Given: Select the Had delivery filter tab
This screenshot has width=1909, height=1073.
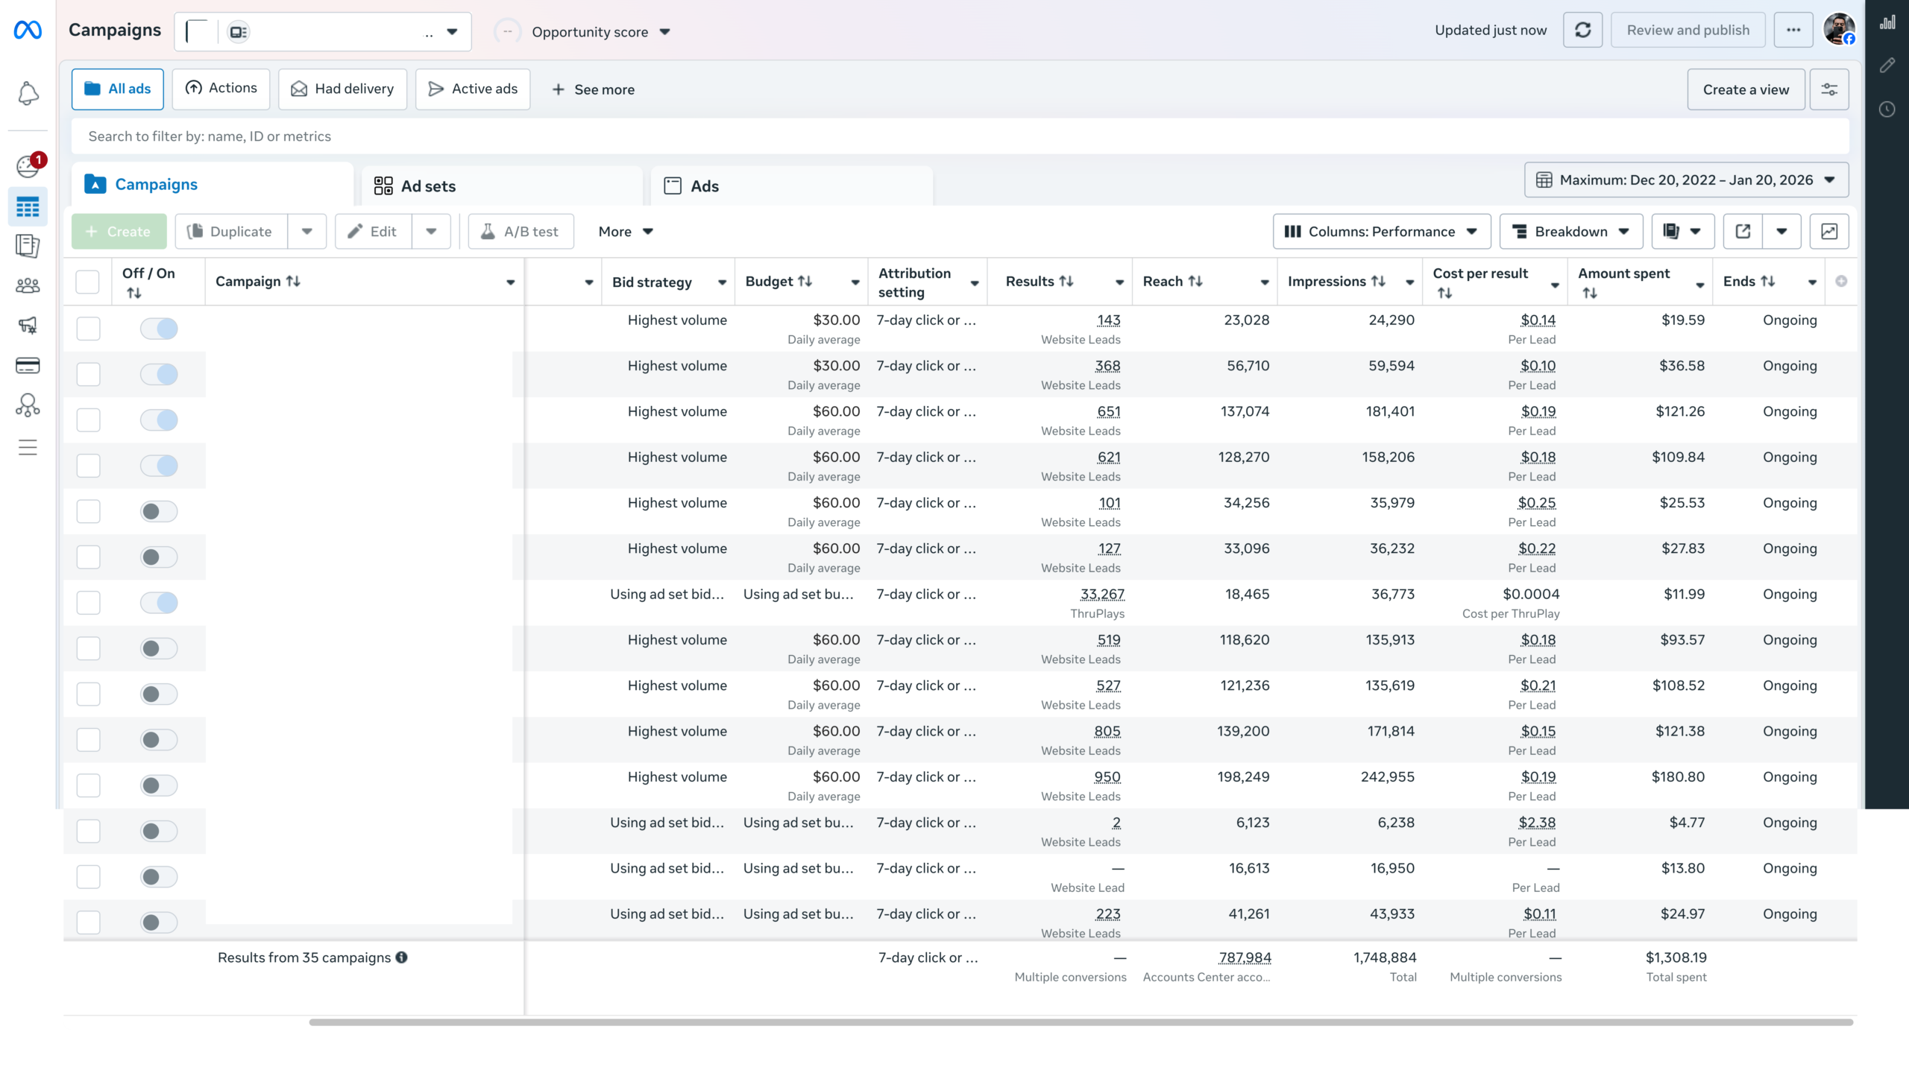Looking at the screenshot, I should click(x=342, y=89).
